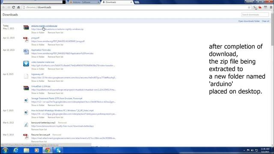This screenshot has width=274, height=154.
Task: Click the chrome://downloads address bar
Action: point(134,7)
